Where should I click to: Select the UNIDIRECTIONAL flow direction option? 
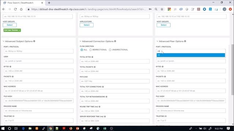point(110,50)
